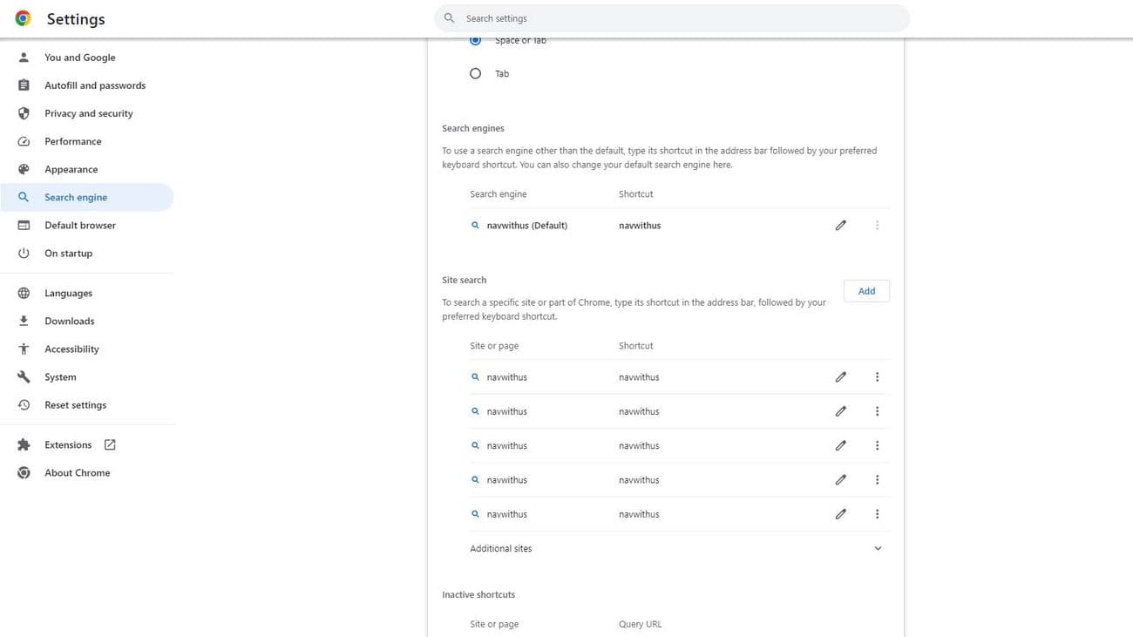
Task: Click pencil icon on third site search row
Action: [840, 445]
